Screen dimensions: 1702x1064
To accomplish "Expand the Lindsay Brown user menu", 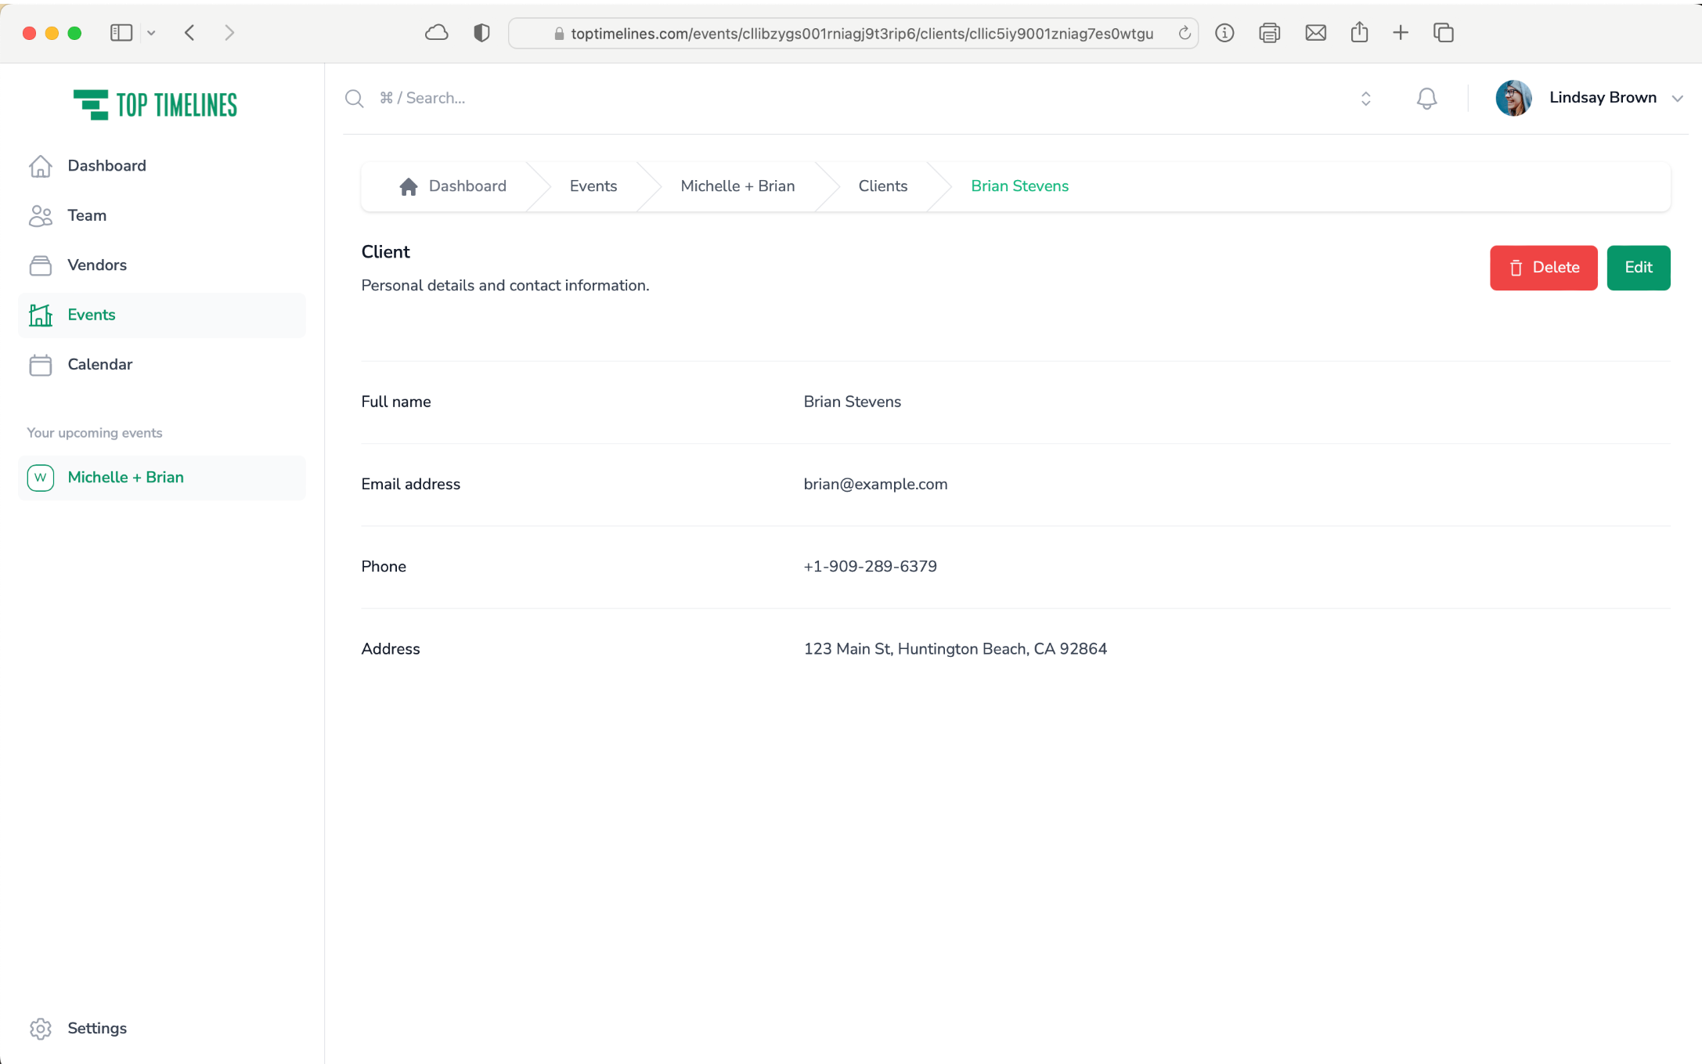I will click(x=1677, y=99).
